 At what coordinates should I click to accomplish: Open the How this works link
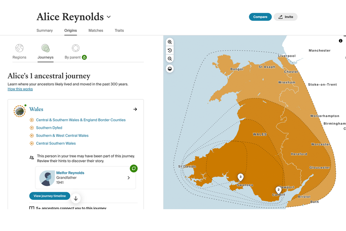(20, 89)
